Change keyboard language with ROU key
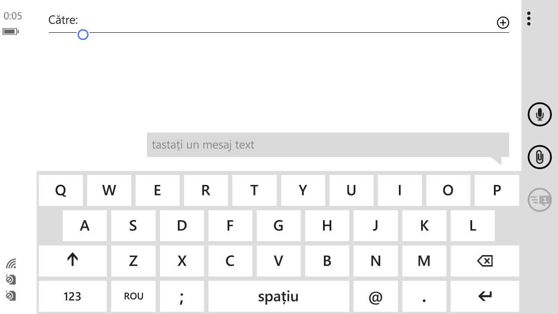The width and height of the screenshot is (558, 314). coord(134,297)
